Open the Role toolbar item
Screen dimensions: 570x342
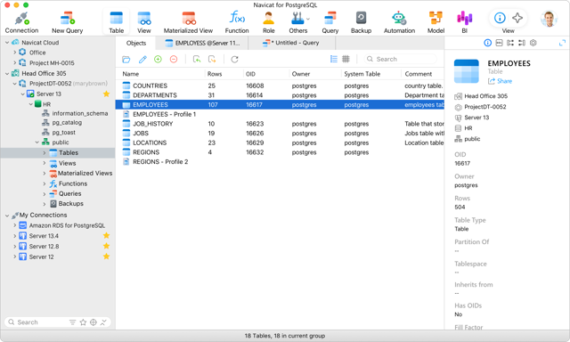(269, 22)
